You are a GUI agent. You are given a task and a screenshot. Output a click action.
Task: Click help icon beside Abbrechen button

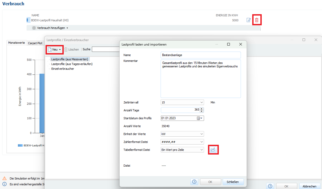(270, 186)
